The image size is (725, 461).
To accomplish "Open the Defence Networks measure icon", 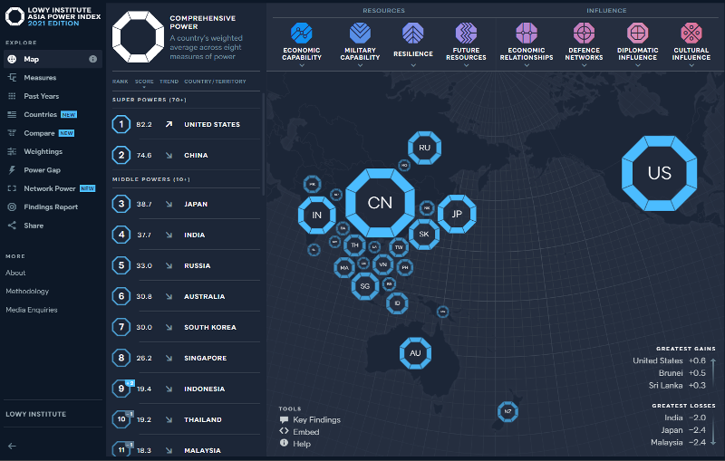I will (585, 34).
